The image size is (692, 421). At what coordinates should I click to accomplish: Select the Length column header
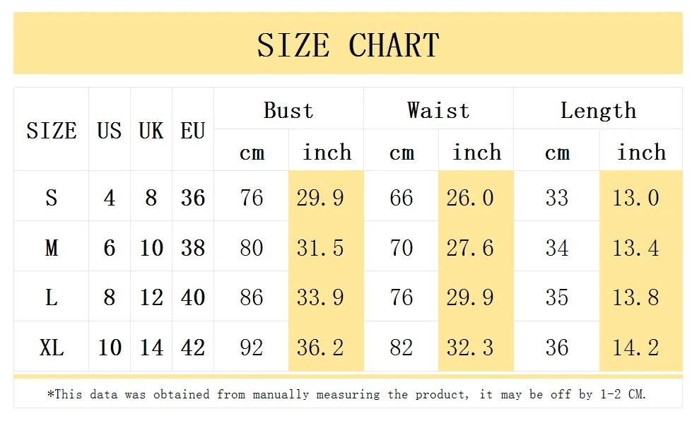coord(598,109)
